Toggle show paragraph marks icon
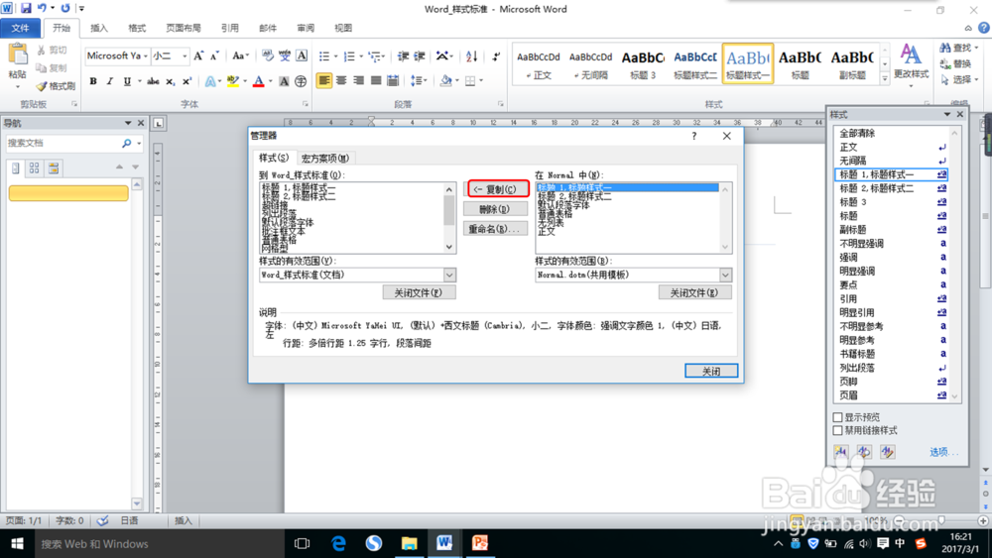992x558 pixels. pyautogui.click(x=497, y=56)
